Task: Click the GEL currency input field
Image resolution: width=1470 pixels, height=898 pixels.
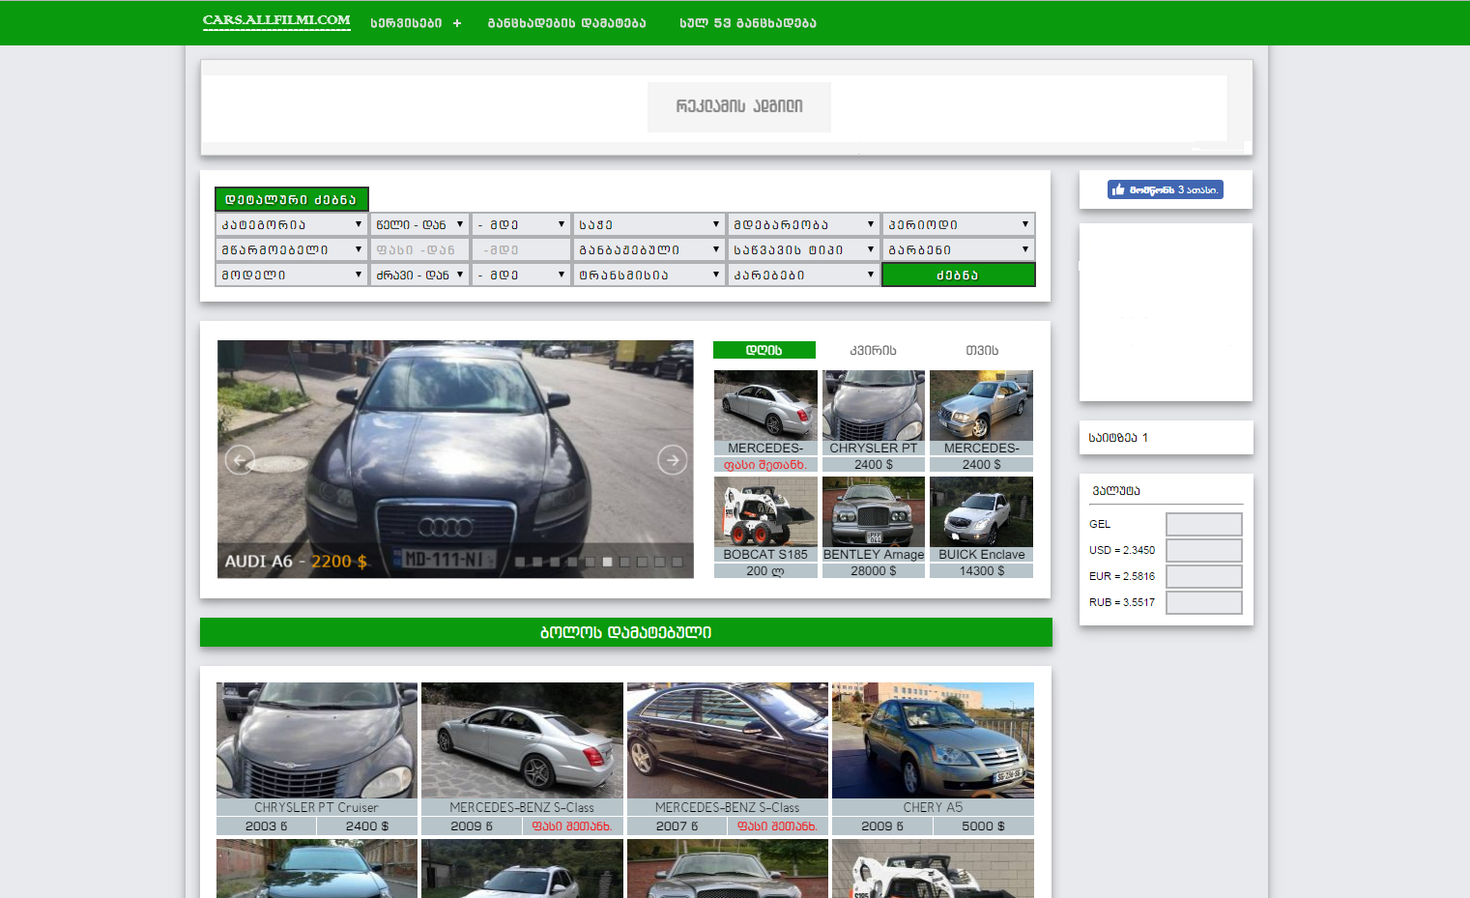Action: coord(1203,524)
